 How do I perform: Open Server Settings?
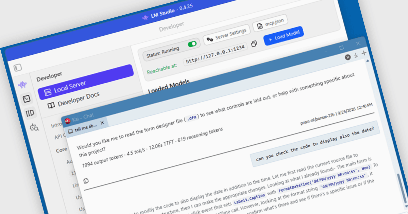(227, 35)
